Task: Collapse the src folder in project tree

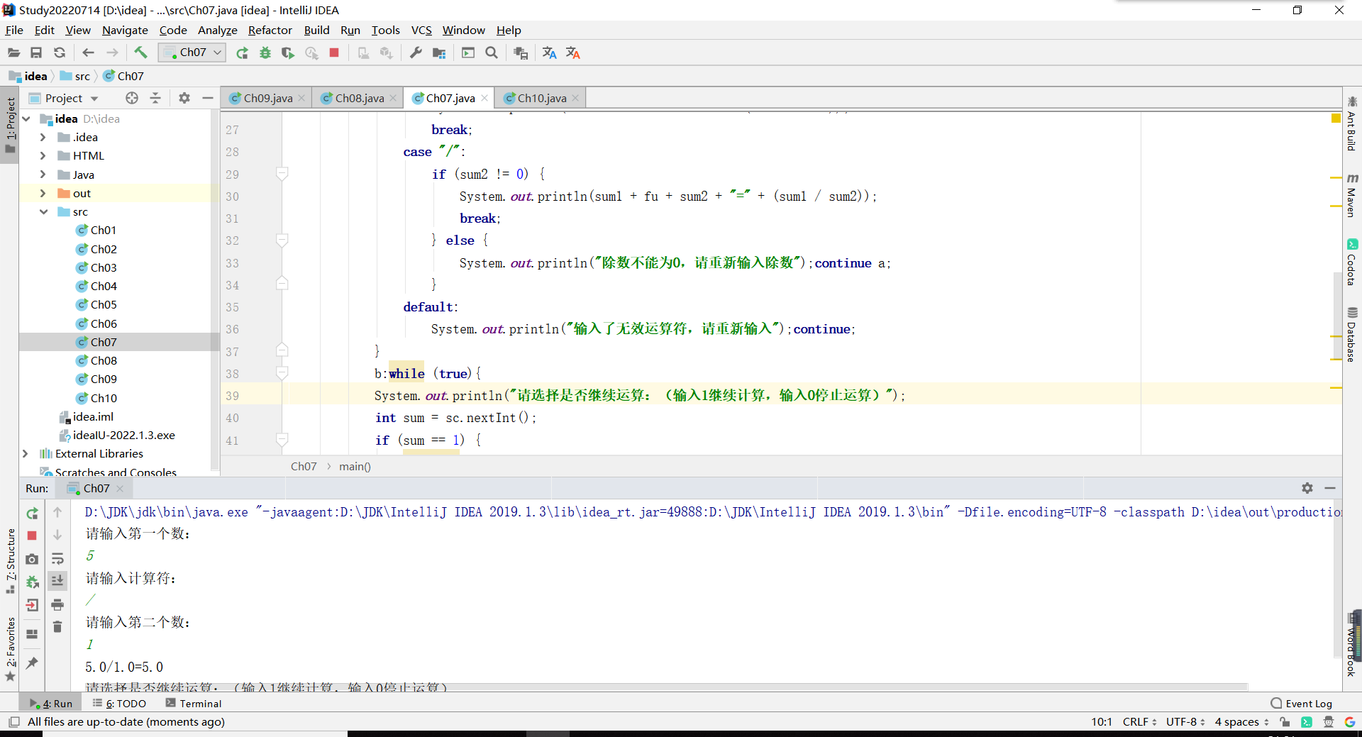Action: click(x=43, y=212)
